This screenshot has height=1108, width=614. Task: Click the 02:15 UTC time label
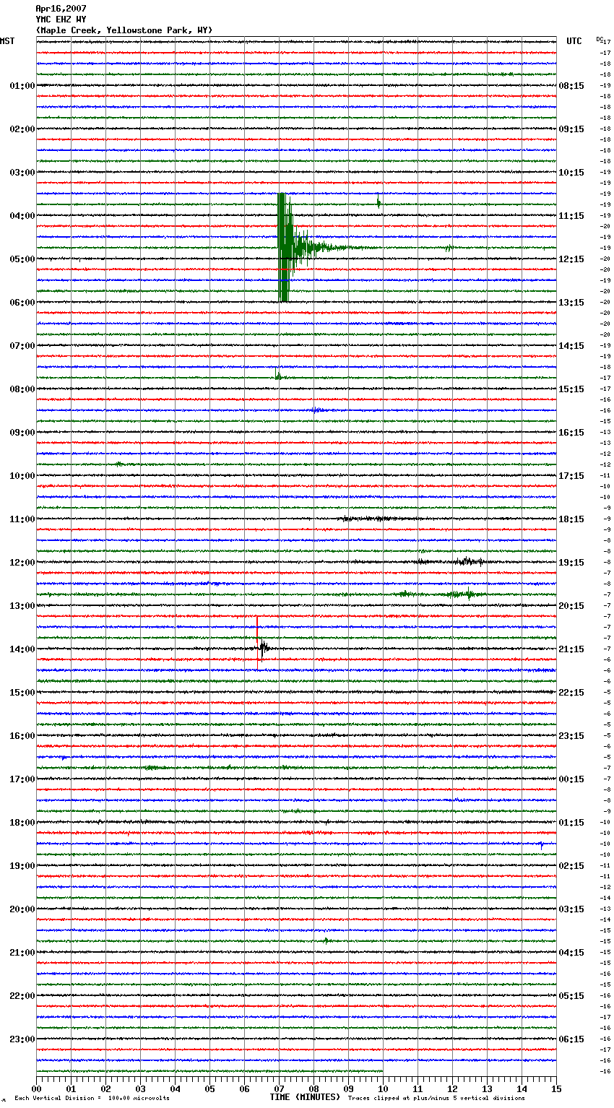pyautogui.click(x=571, y=866)
